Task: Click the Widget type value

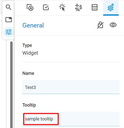Action: click(30, 53)
